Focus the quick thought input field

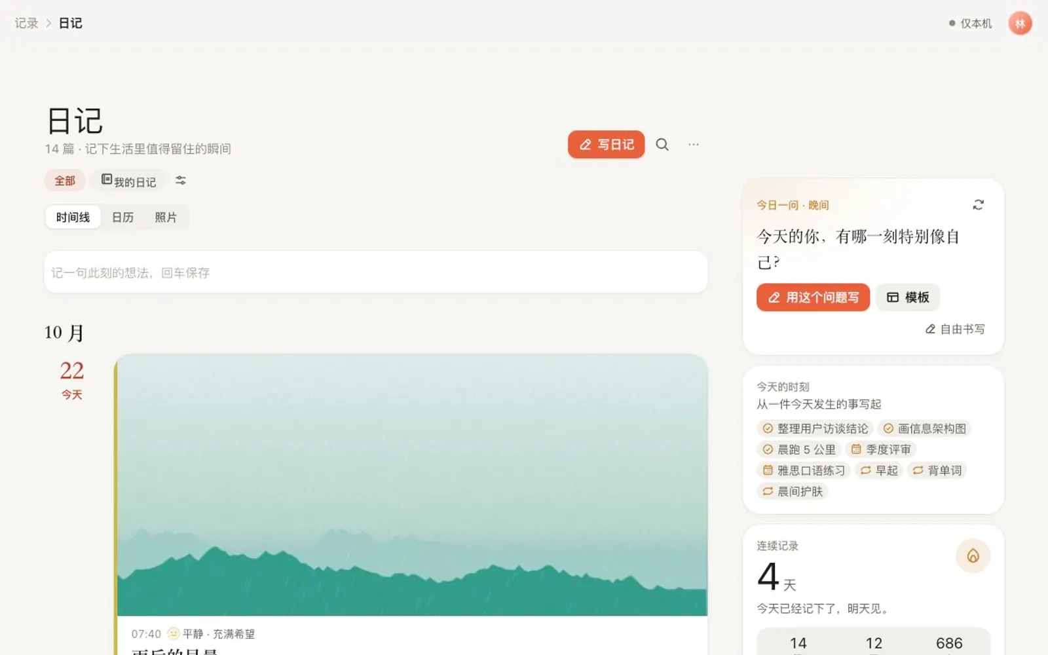(376, 272)
